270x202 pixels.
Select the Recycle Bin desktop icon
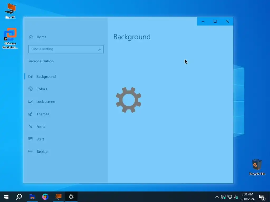click(257, 167)
